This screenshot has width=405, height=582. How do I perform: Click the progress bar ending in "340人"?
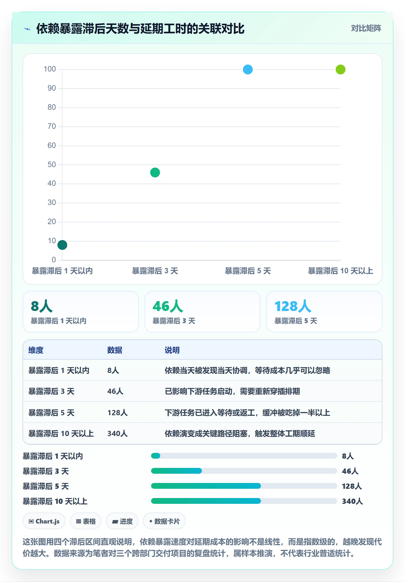coord(244,501)
